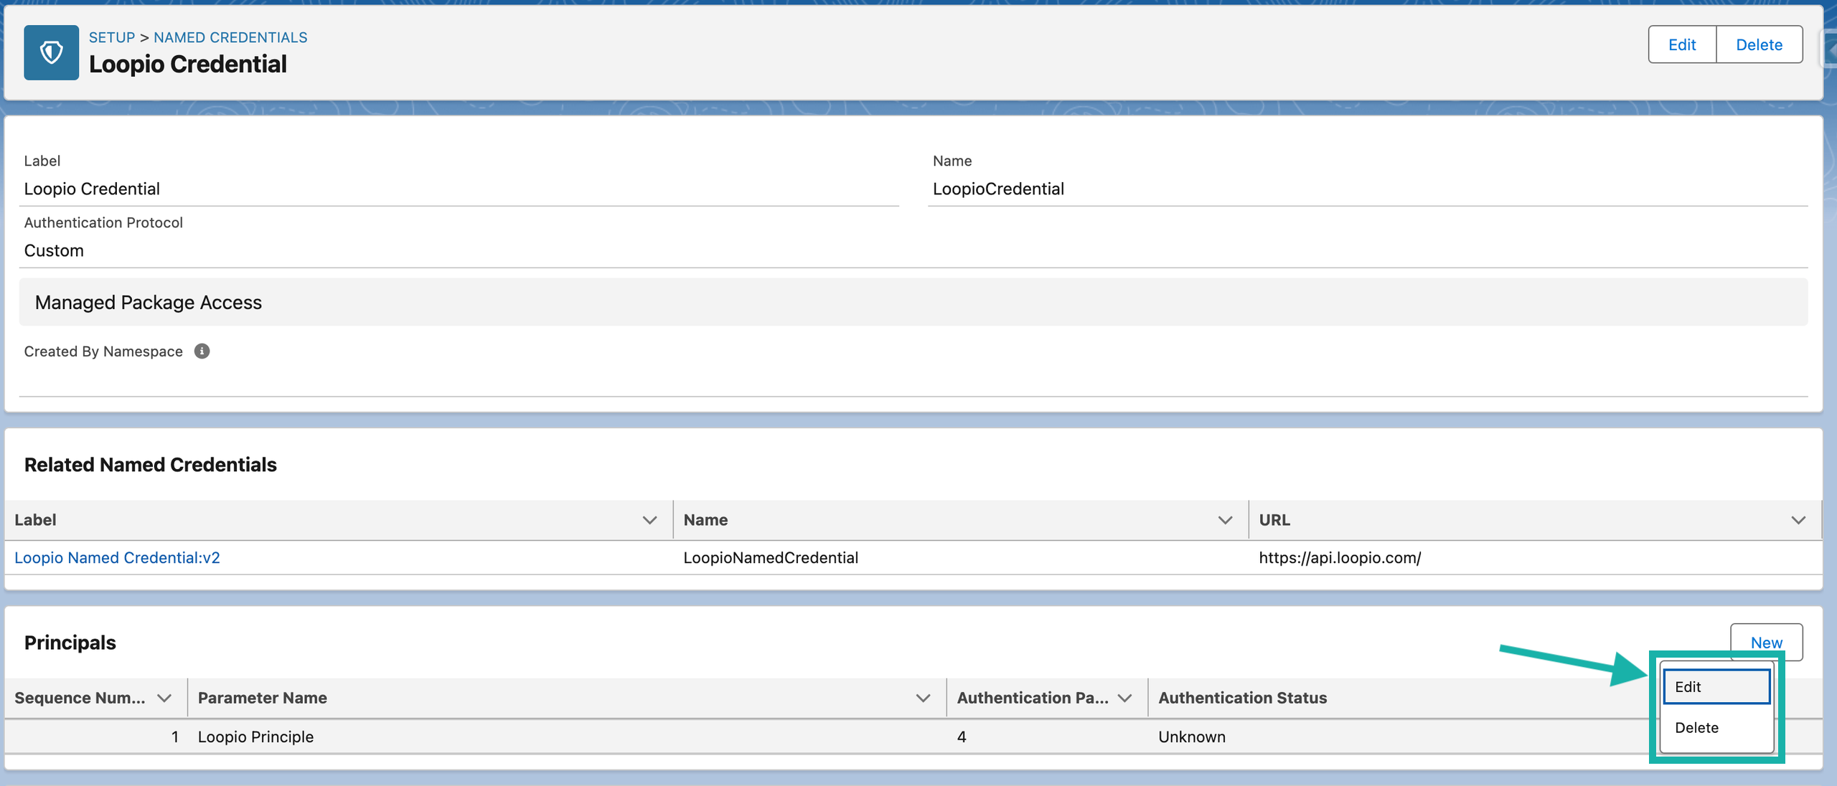The height and width of the screenshot is (786, 1837).
Task: Click the Loopio Credential page title
Action: 187,64
